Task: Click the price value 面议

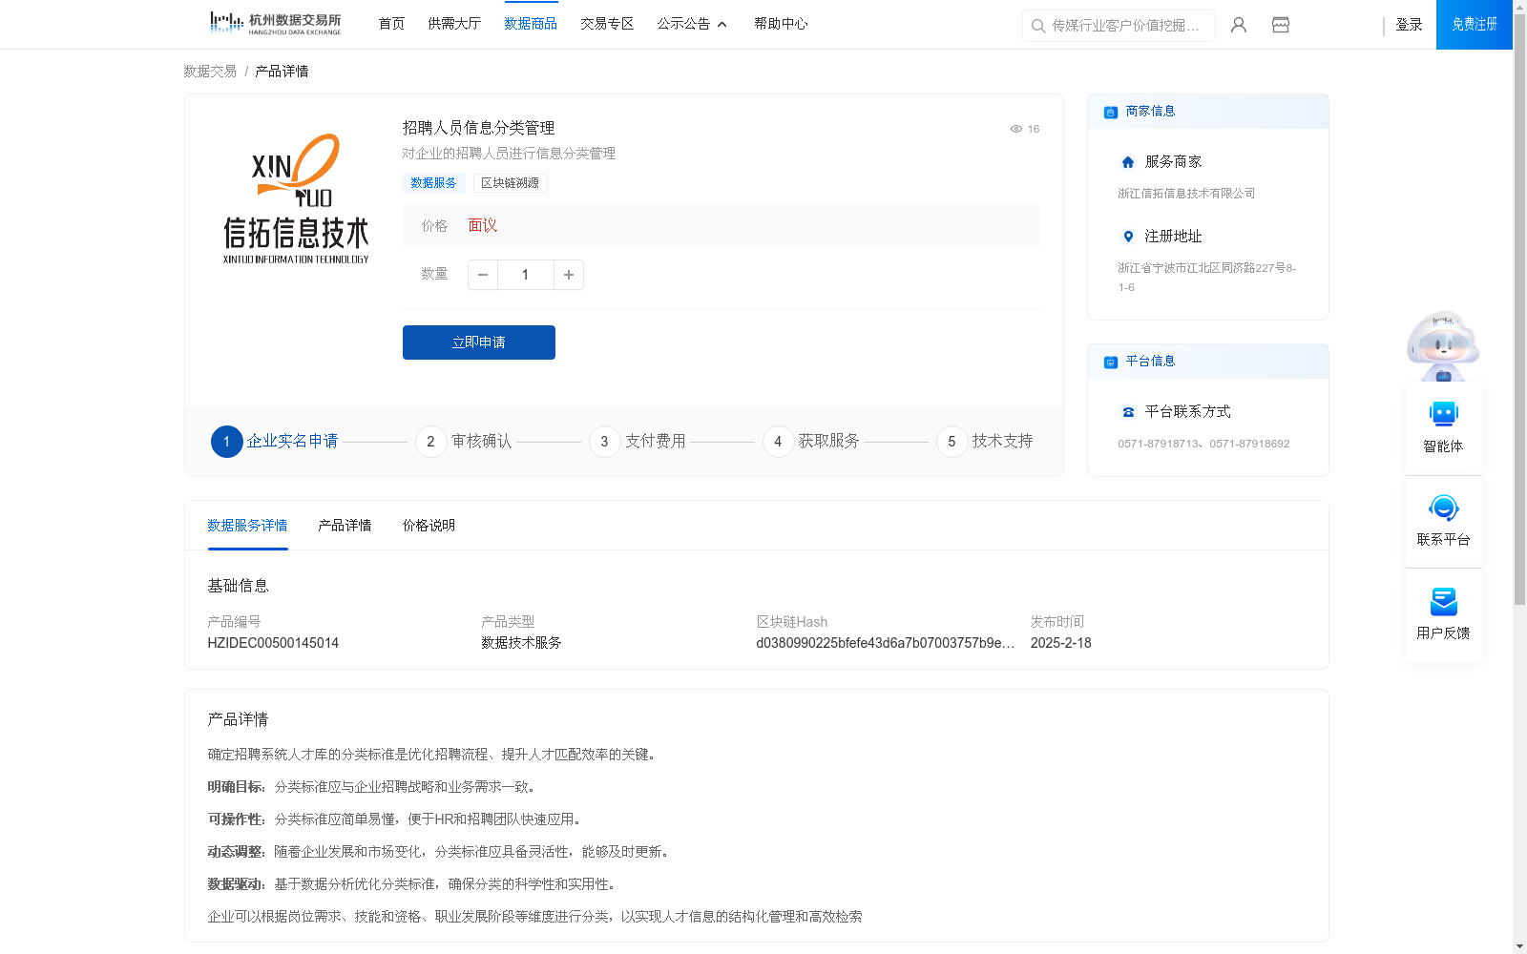Action: [483, 226]
